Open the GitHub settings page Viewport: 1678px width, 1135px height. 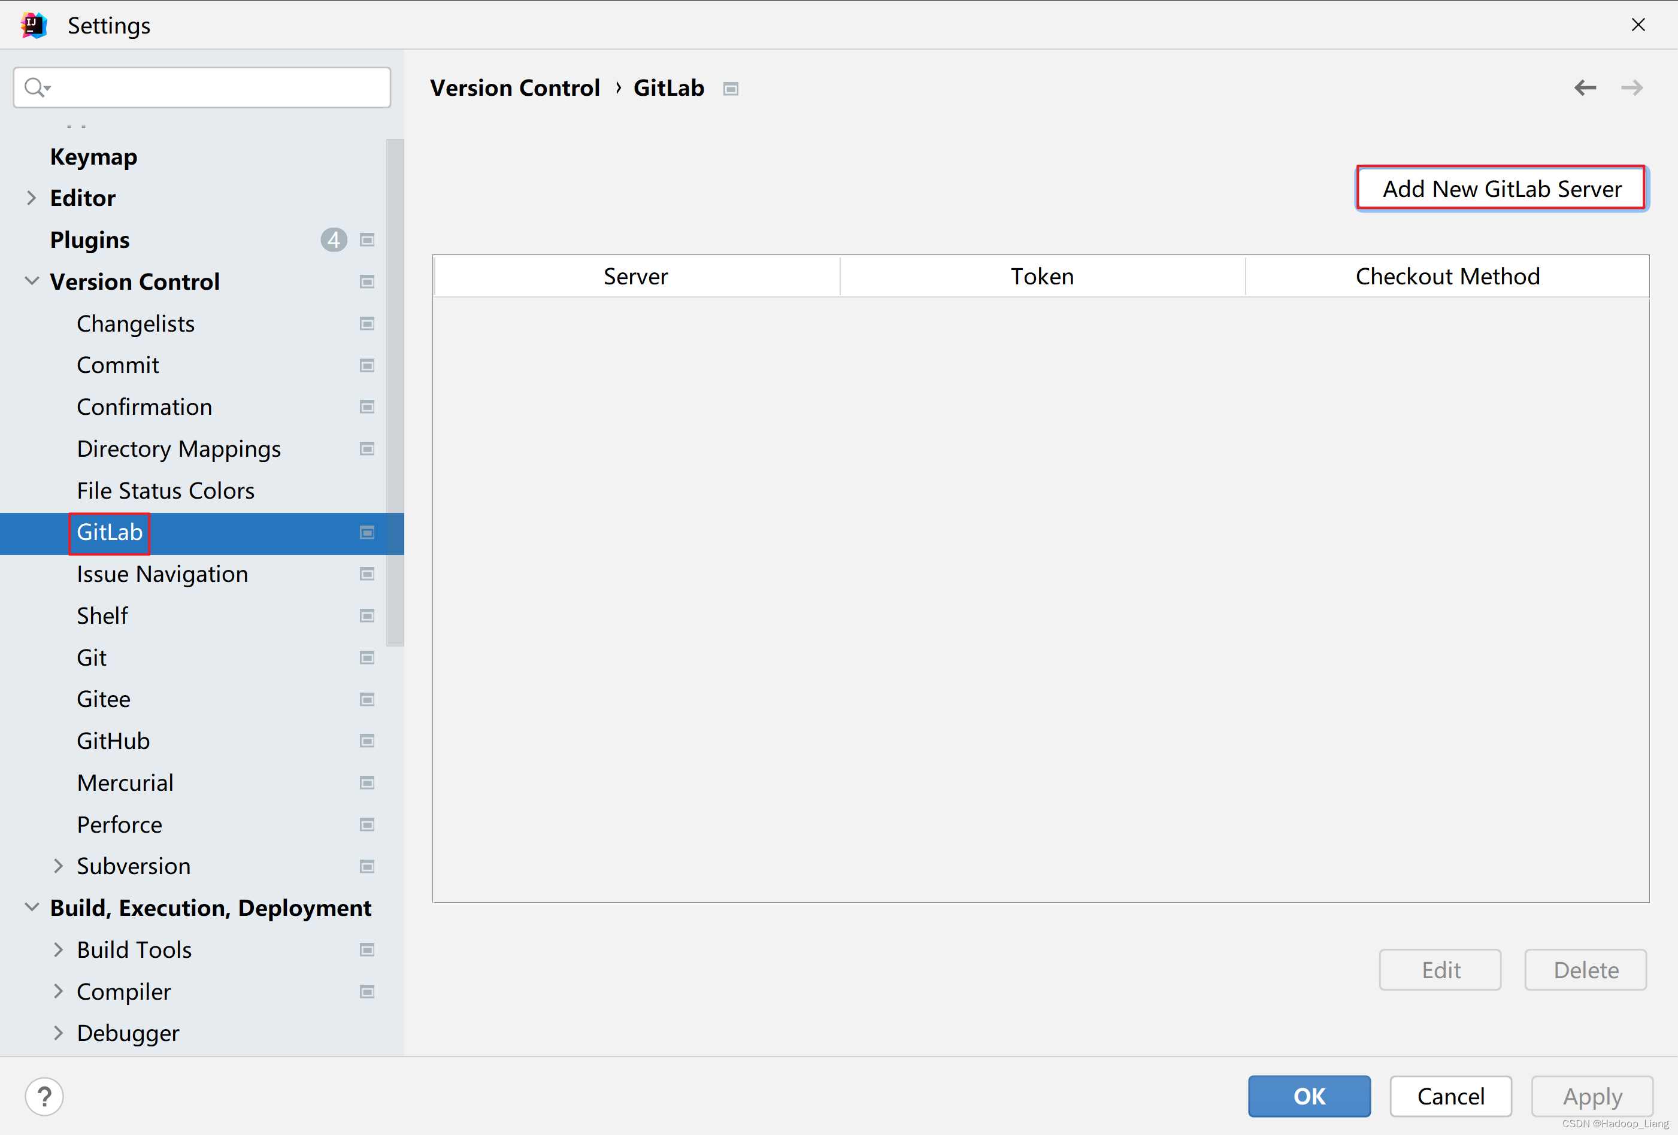[113, 741]
